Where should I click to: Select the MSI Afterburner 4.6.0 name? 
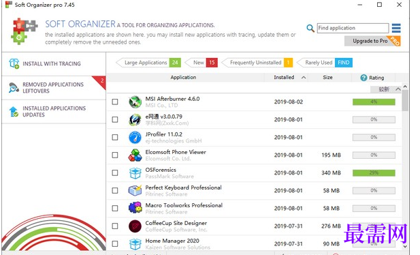[172, 99]
